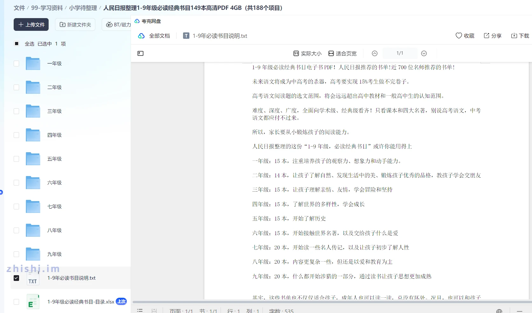Click the globe icon in status bar
This screenshot has width=532, height=313.
click(499, 311)
